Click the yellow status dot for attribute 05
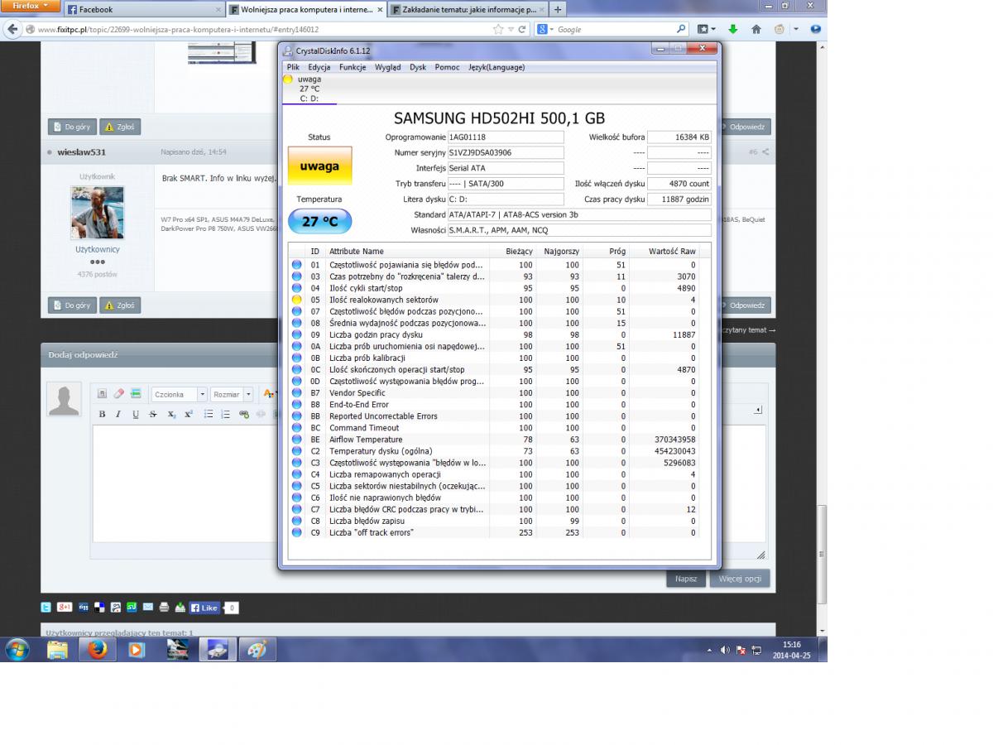This screenshot has width=993, height=745. point(297,300)
